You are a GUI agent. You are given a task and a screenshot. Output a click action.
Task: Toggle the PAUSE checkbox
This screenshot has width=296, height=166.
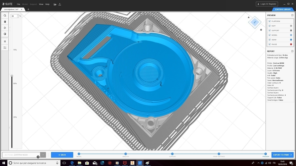point(270,44)
